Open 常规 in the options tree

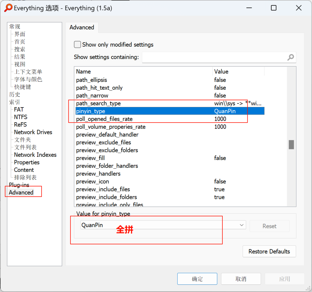pyautogui.click(x=15, y=27)
